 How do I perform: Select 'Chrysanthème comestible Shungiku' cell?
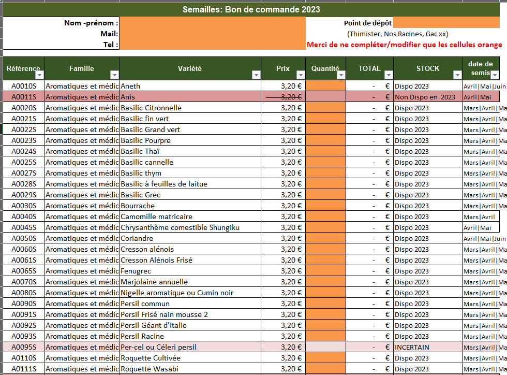(190, 227)
